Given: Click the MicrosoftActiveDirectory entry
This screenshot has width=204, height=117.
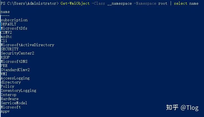Looking at the screenshot, I should pos(27,45).
